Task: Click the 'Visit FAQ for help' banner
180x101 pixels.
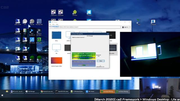Action: point(84,63)
